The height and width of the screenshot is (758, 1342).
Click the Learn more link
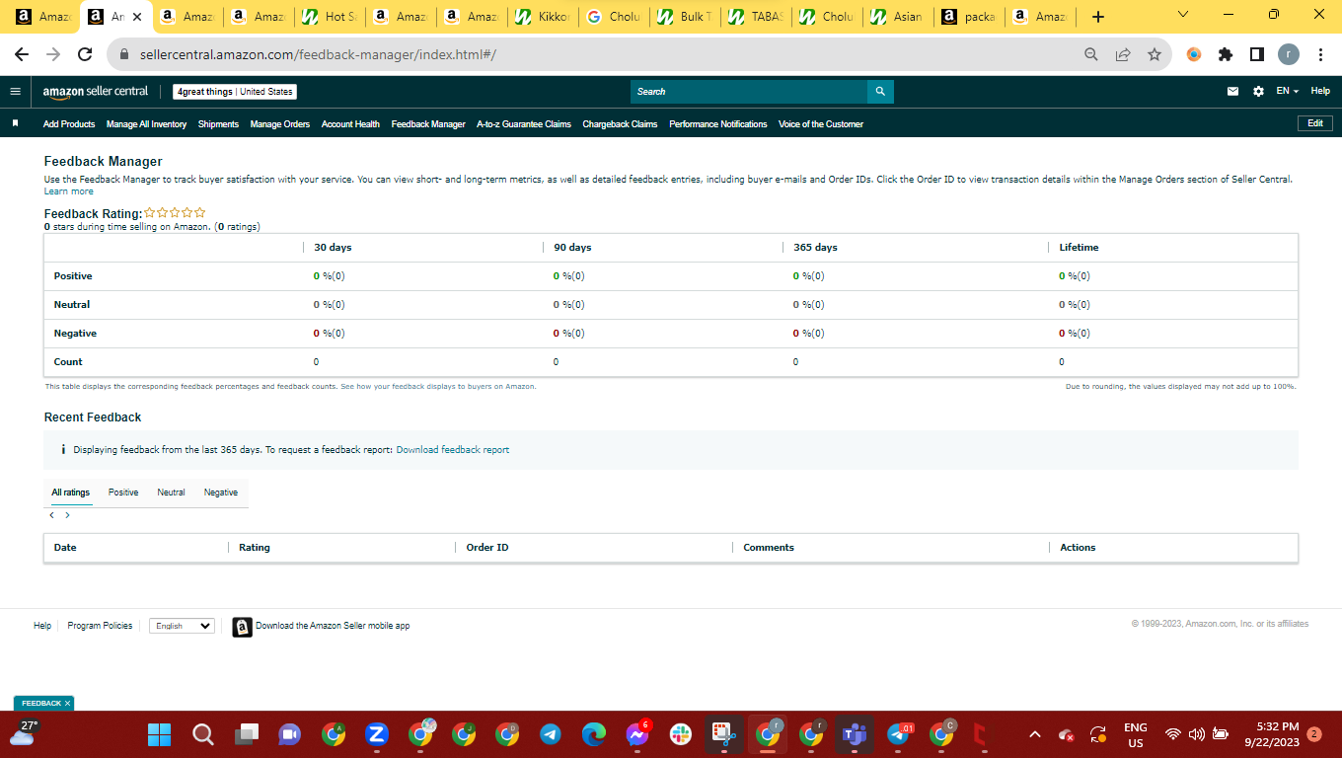pos(69,191)
